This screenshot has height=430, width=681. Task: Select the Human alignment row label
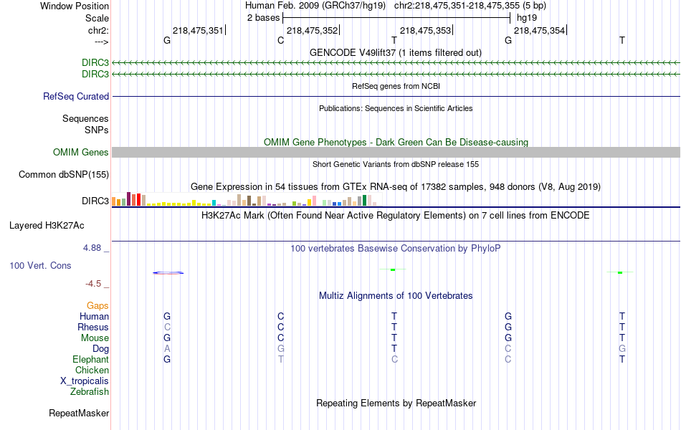pos(94,317)
